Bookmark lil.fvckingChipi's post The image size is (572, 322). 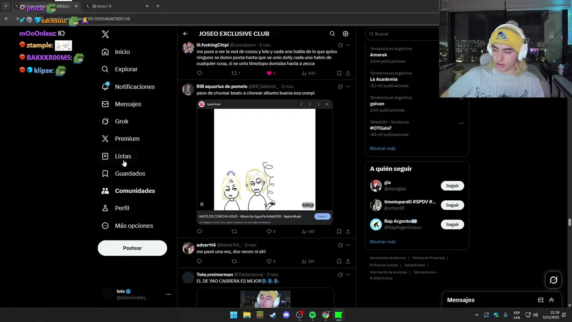339,73
